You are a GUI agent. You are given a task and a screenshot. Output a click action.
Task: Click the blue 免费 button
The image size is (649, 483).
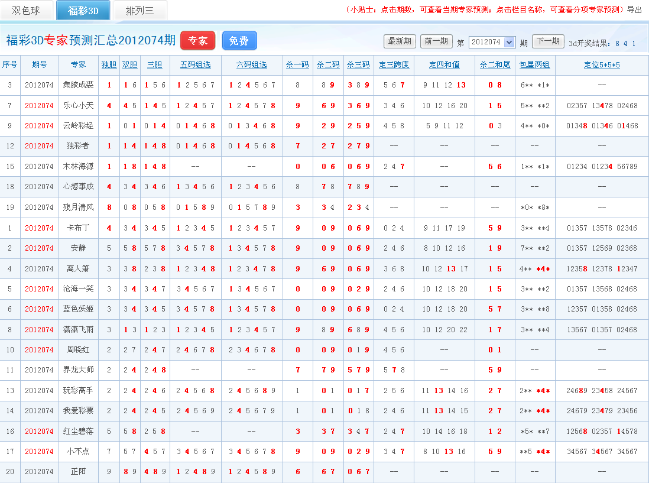coord(239,41)
